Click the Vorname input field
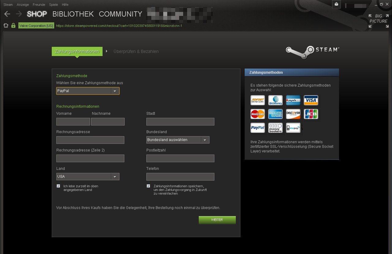The height and width of the screenshot is (254, 392). tap(73, 121)
